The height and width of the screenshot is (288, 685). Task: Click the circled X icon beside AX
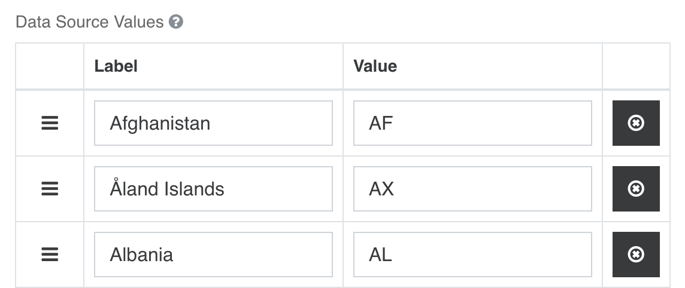point(636,189)
